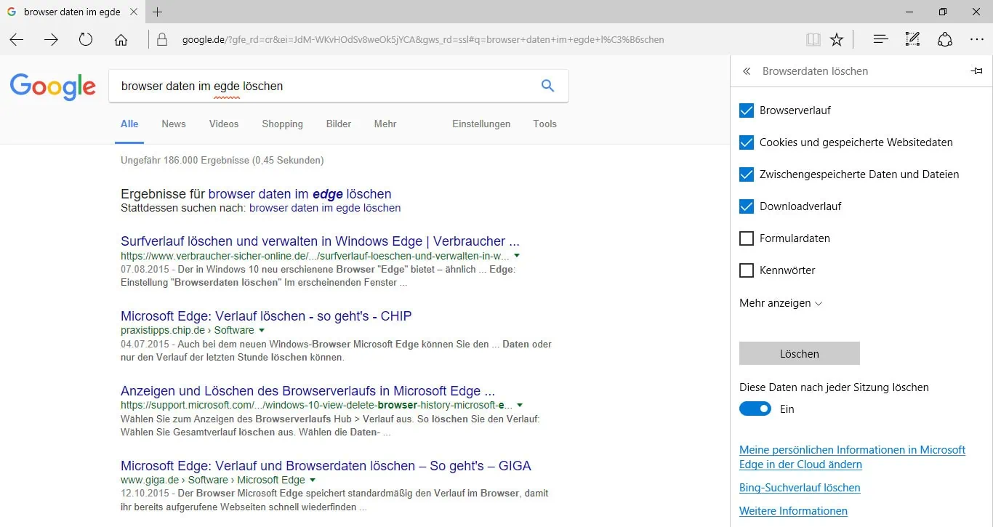Add page to favorites with star
993x527 pixels.
click(837, 39)
